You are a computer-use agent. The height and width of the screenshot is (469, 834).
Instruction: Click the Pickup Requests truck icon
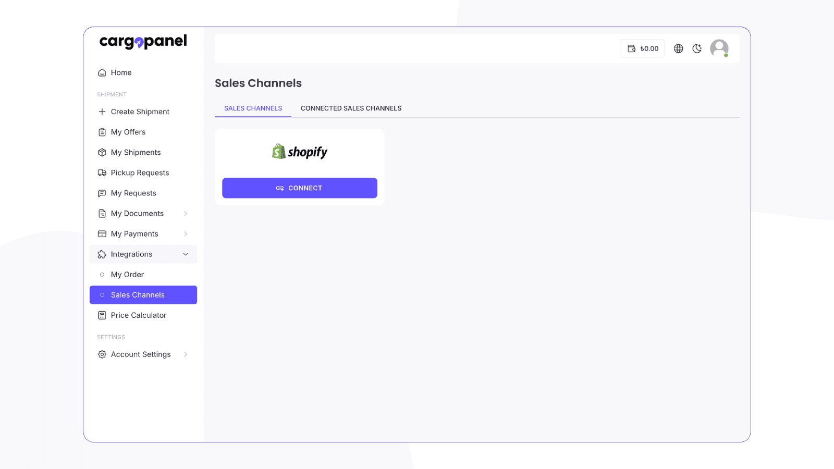pos(102,172)
